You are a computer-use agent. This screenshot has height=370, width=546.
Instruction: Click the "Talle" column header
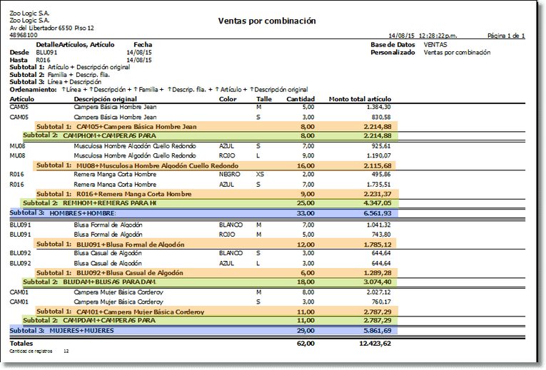[x=264, y=98]
